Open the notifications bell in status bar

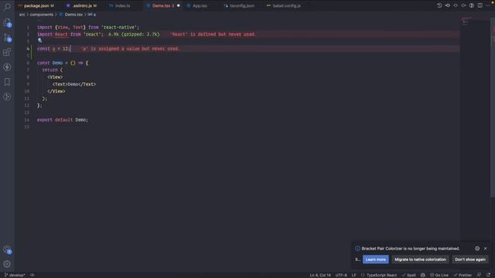pyautogui.click(x=489, y=275)
